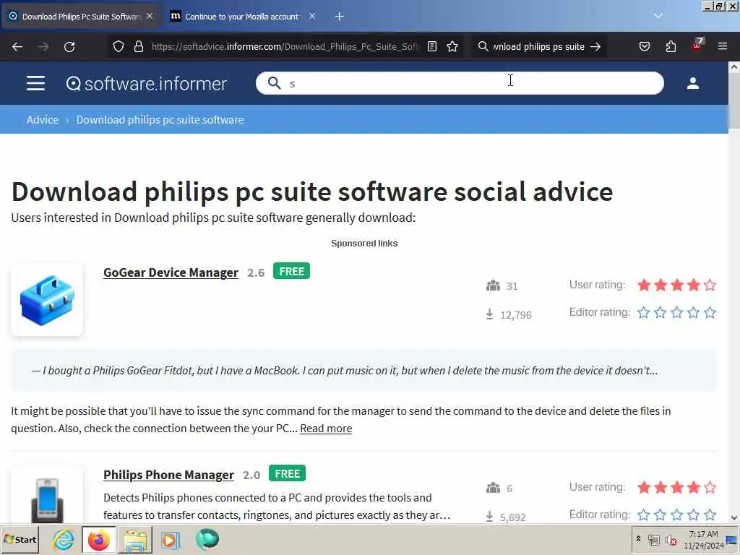
Task: Open the media player taskbar icon
Action: click(x=171, y=540)
